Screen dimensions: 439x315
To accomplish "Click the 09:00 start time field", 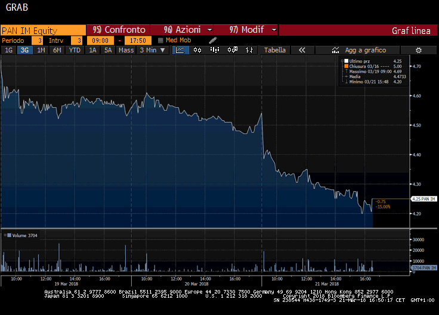I will tap(100, 40).
